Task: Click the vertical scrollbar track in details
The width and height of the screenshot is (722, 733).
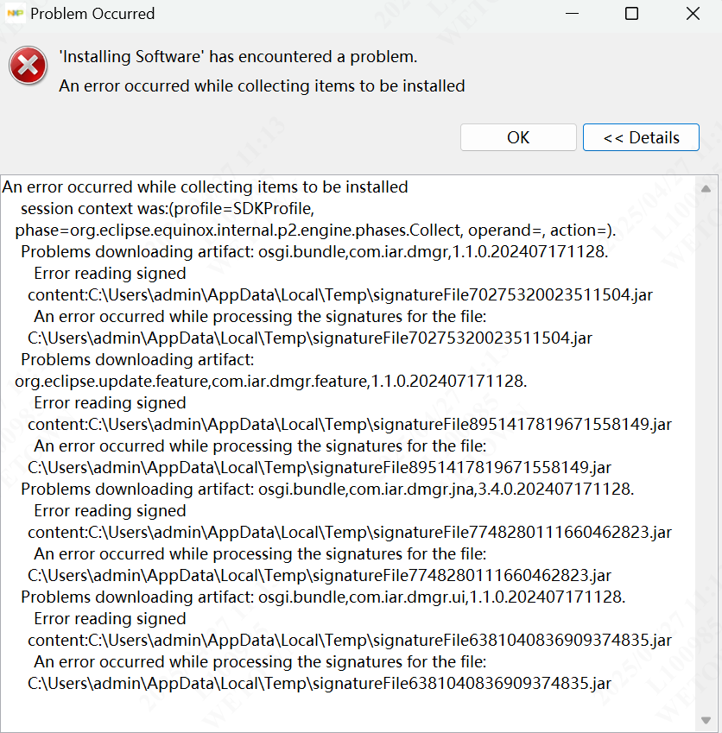Action: click(x=706, y=449)
